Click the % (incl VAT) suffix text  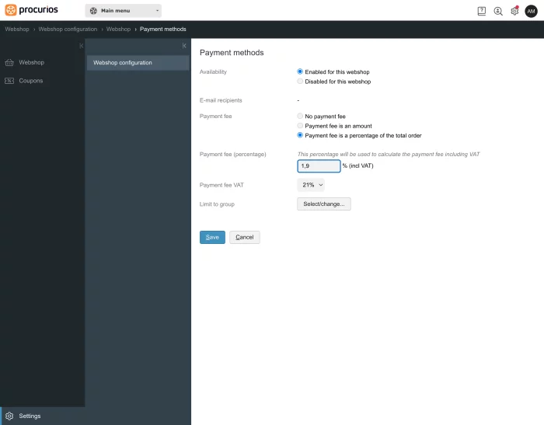pyautogui.click(x=357, y=165)
